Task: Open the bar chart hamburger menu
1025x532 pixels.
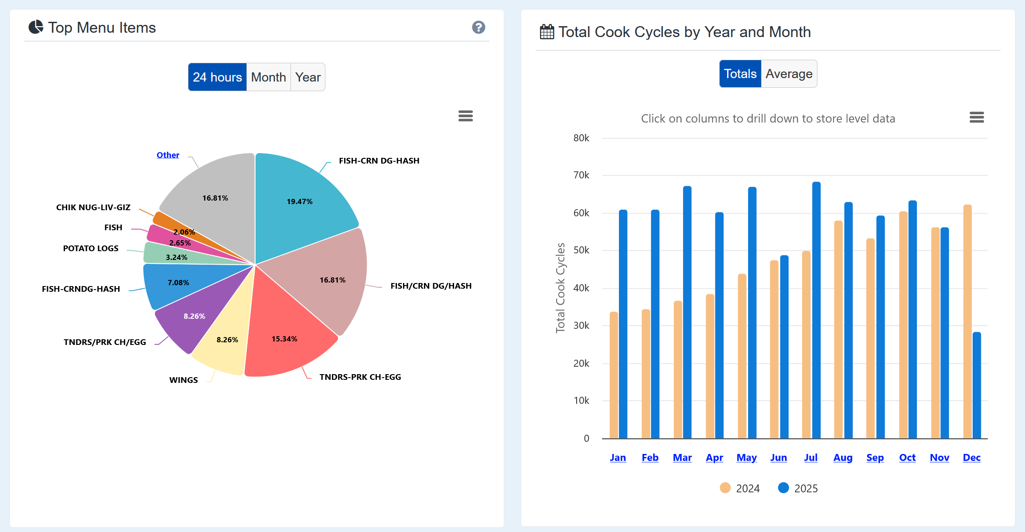Action: point(977,117)
